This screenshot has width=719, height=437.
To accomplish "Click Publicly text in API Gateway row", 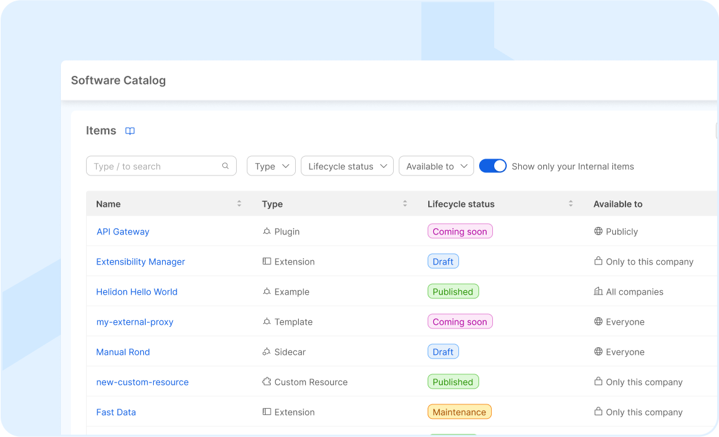I will coord(622,232).
